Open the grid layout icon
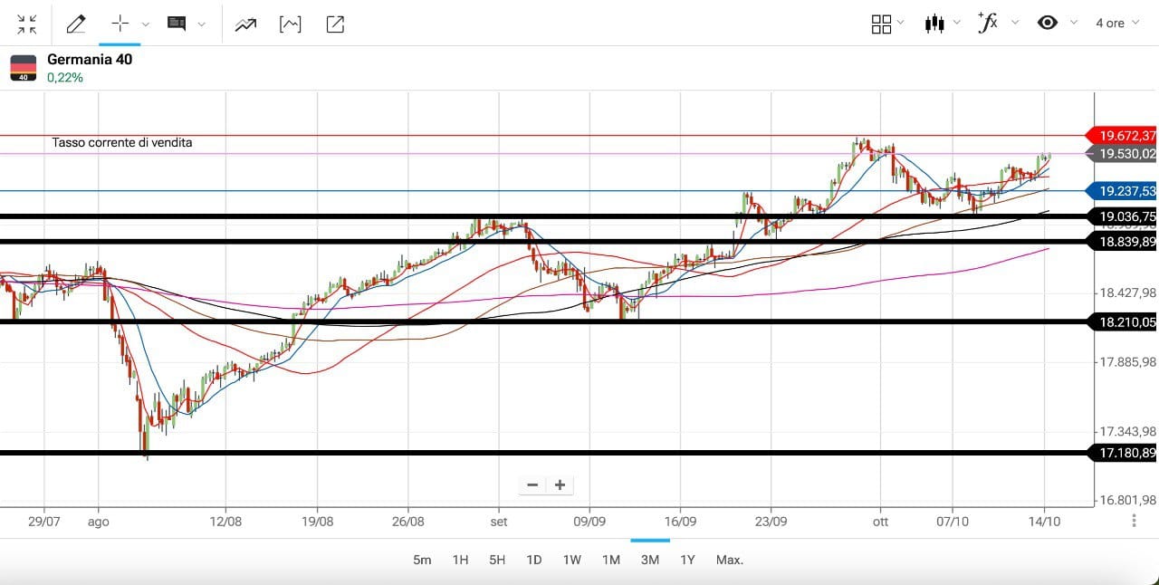Viewport: 1159px width, 585px height. click(x=881, y=24)
